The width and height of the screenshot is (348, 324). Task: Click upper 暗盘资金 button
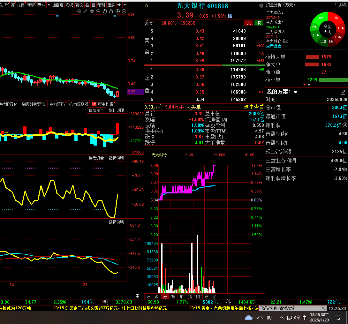(96, 110)
